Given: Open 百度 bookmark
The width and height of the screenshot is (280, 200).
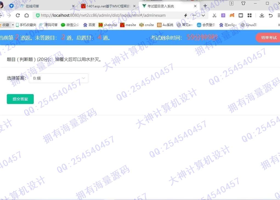Looking at the screenshot, I should click(89, 25).
